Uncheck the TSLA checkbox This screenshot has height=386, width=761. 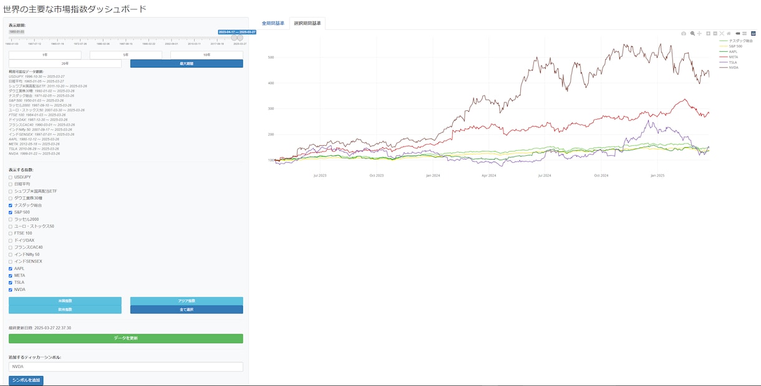(x=10, y=282)
